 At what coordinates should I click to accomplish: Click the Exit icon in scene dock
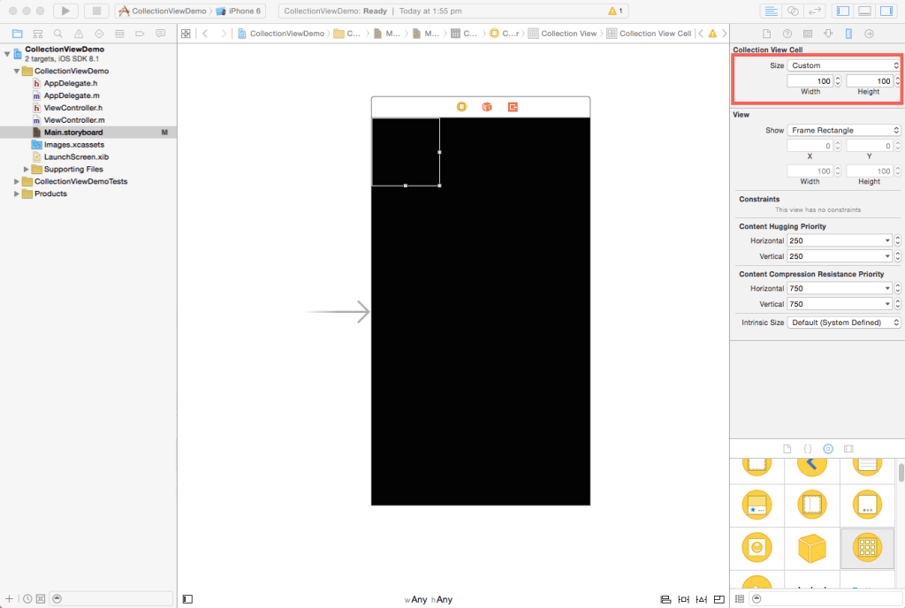(x=513, y=107)
